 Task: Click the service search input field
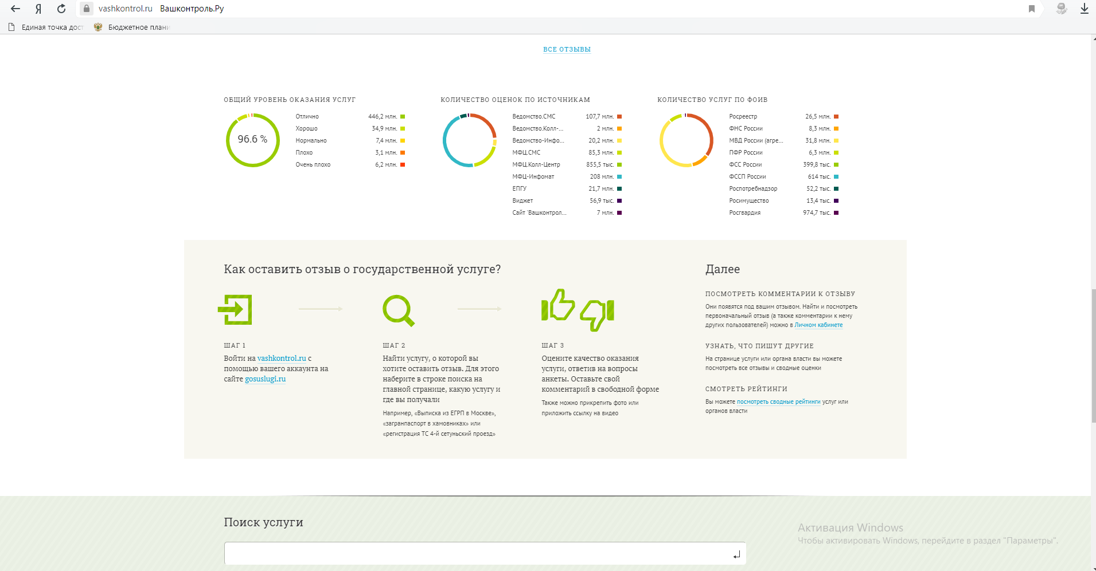pos(485,553)
